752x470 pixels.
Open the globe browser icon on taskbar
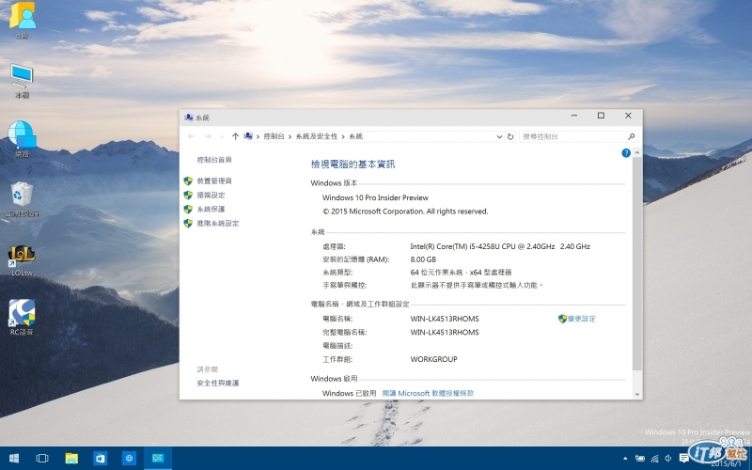point(129,459)
